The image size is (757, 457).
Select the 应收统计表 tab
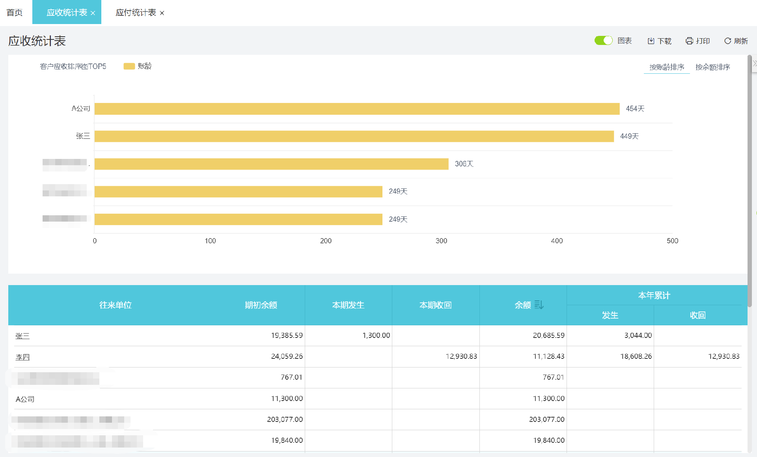click(x=67, y=13)
